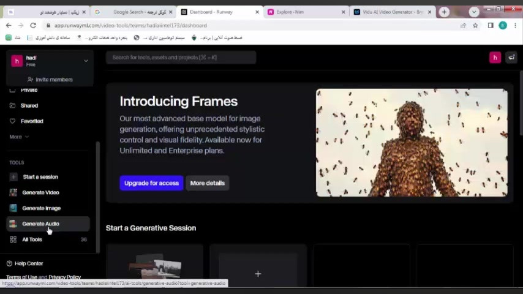The height and width of the screenshot is (294, 523).
Task: Click Start a session label
Action: pyautogui.click(x=40, y=177)
